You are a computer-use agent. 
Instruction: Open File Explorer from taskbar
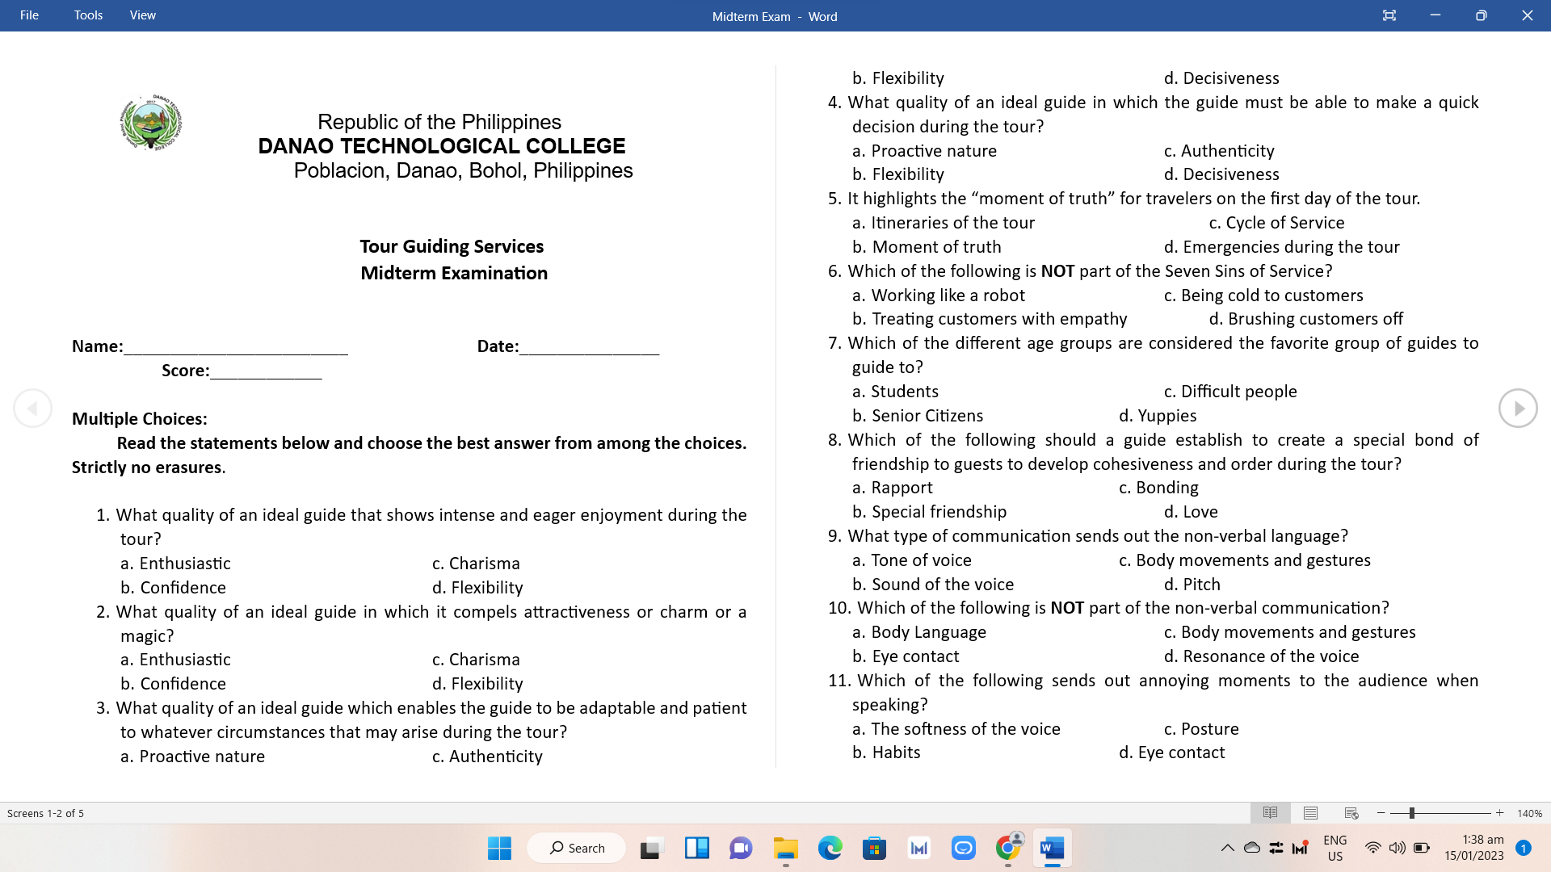[x=785, y=848]
